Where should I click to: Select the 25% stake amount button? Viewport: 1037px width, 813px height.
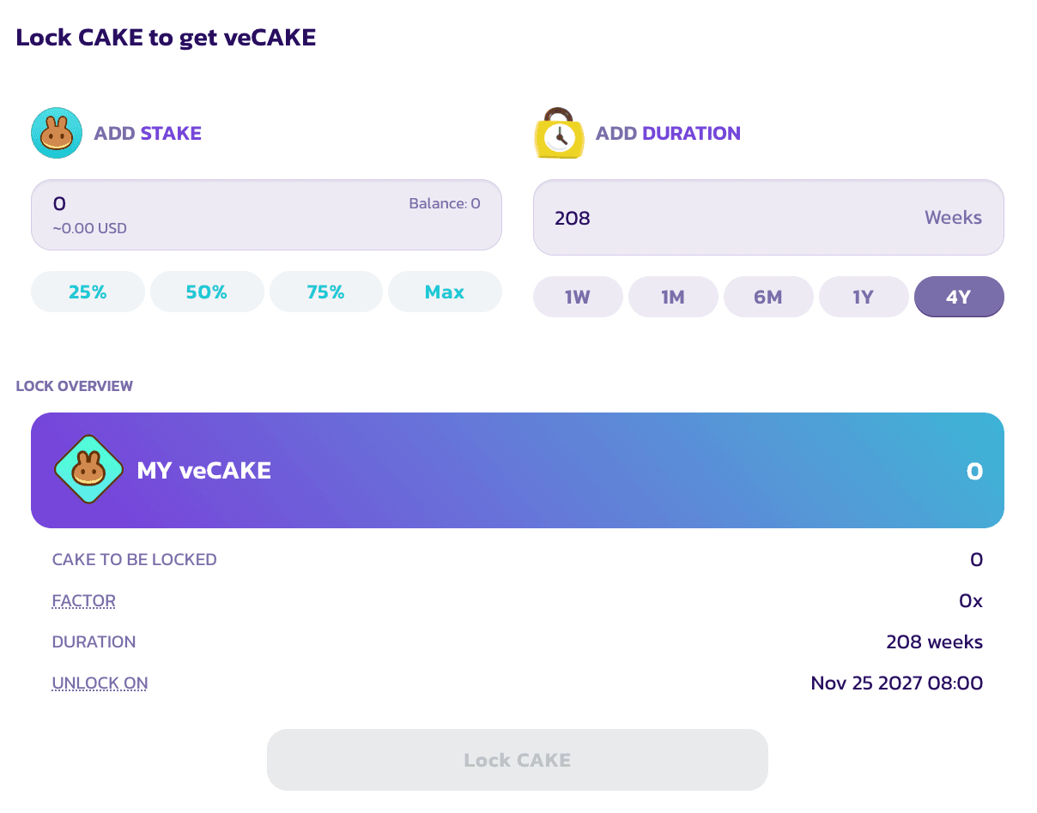pyautogui.click(x=88, y=292)
